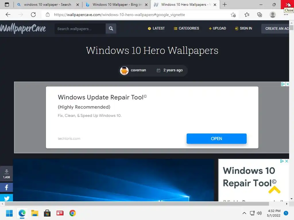Click CREATE AN ACCOUNT button

click(x=275, y=29)
